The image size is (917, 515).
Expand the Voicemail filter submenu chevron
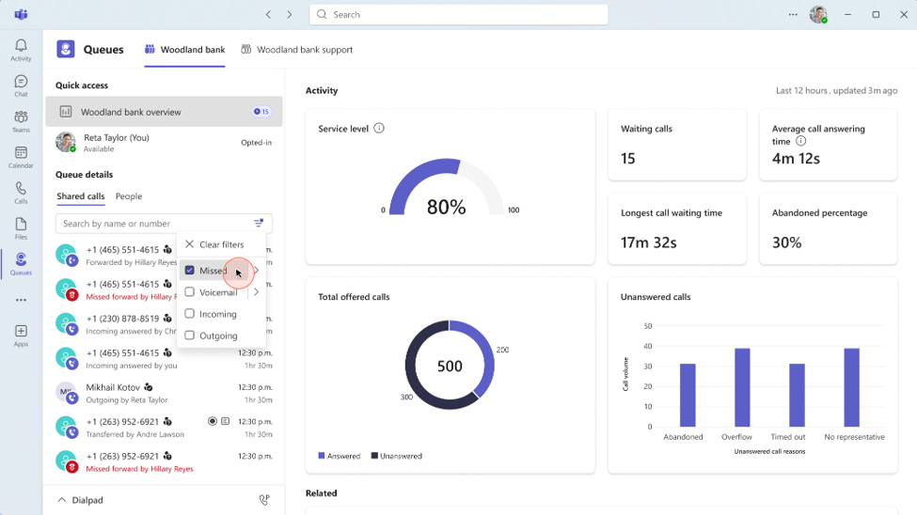(x=257, y=291)
